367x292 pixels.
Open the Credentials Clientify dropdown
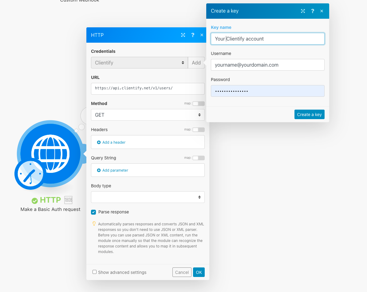[140, 63]
